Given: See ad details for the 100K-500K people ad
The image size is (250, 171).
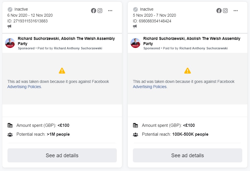Looking at the screenshot, I should pos(187,156).
